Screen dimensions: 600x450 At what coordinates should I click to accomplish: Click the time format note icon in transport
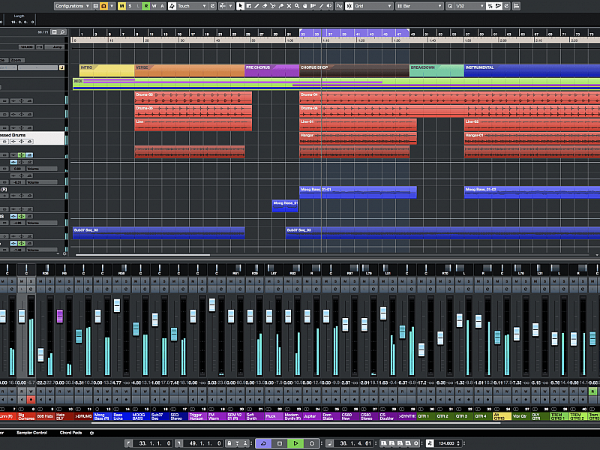(x=330, y=443)
